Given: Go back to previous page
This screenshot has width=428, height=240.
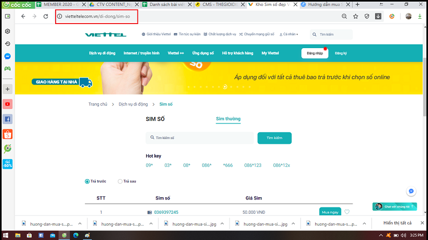Looking at the screenshot, I should tap(23, 17).
